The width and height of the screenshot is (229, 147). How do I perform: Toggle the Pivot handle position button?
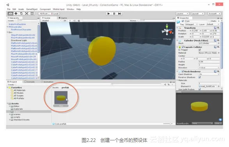[x=44, y=14]
